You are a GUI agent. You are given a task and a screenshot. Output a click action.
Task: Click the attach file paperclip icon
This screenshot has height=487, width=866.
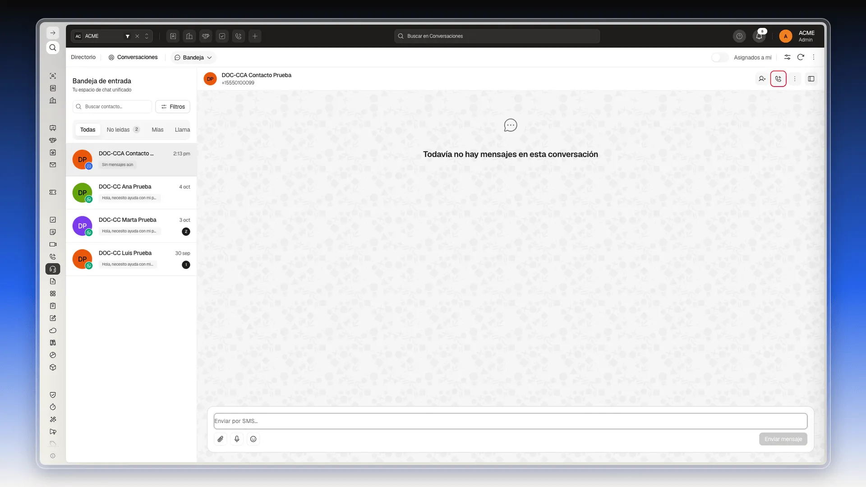click(221, 439)
